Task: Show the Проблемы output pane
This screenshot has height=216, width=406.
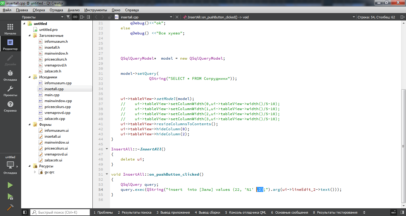Action: click(103, 212)
